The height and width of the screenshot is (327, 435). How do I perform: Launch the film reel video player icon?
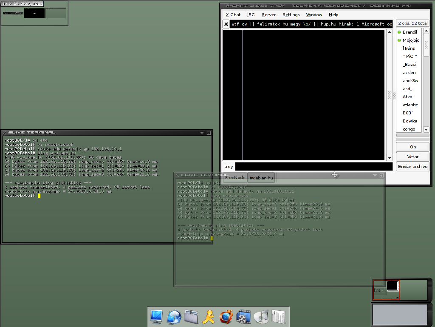click(x=243, y=317)
